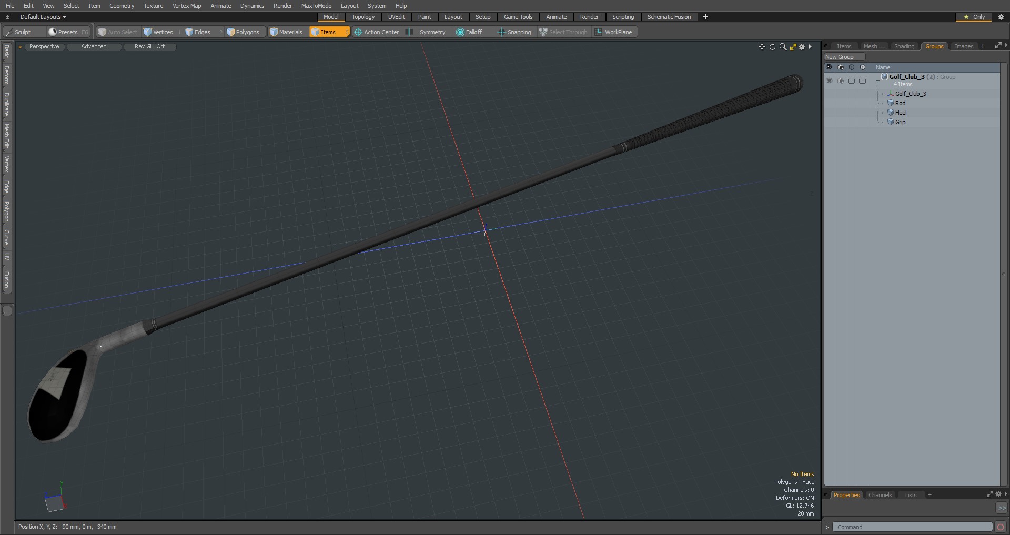Image resolution: width=1010 pixels, height=535 pixels.
Task: Open the Fusion sidebar tab
Action: point(7,280)
